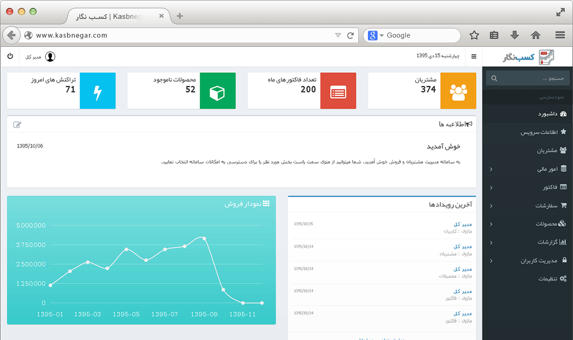This screenshot has width=573, height=340.
Task: Click the edit icon in اطلاعیه ها panel
Action: coord(17,124)
